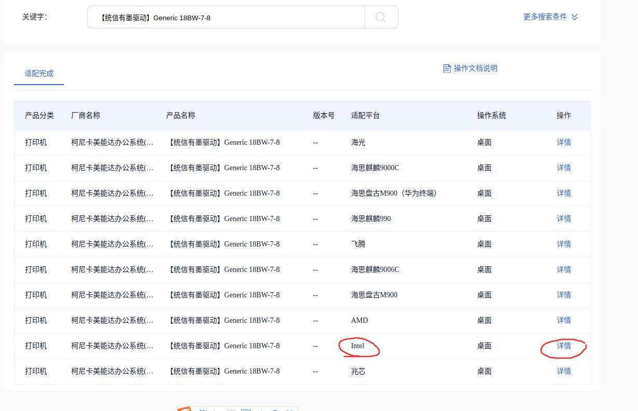Open 详情 for the Intel row
The height and width of the screenshot is (411, 638).
[x=564, y=346]
